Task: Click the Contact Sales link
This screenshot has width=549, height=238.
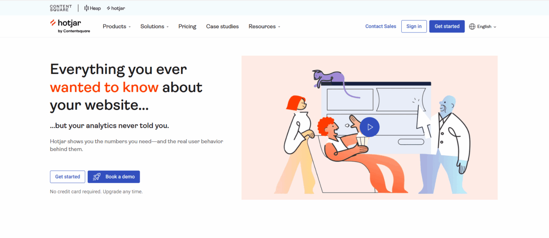Action: tap(381, 26)
